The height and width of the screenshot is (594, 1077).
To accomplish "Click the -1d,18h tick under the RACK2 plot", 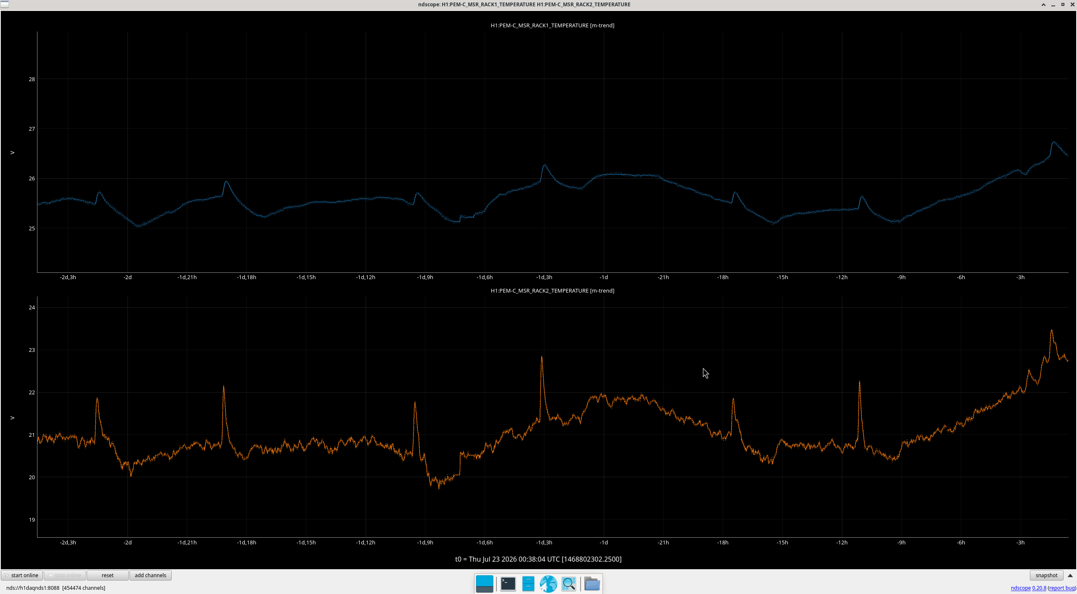I will click(247, 542).
